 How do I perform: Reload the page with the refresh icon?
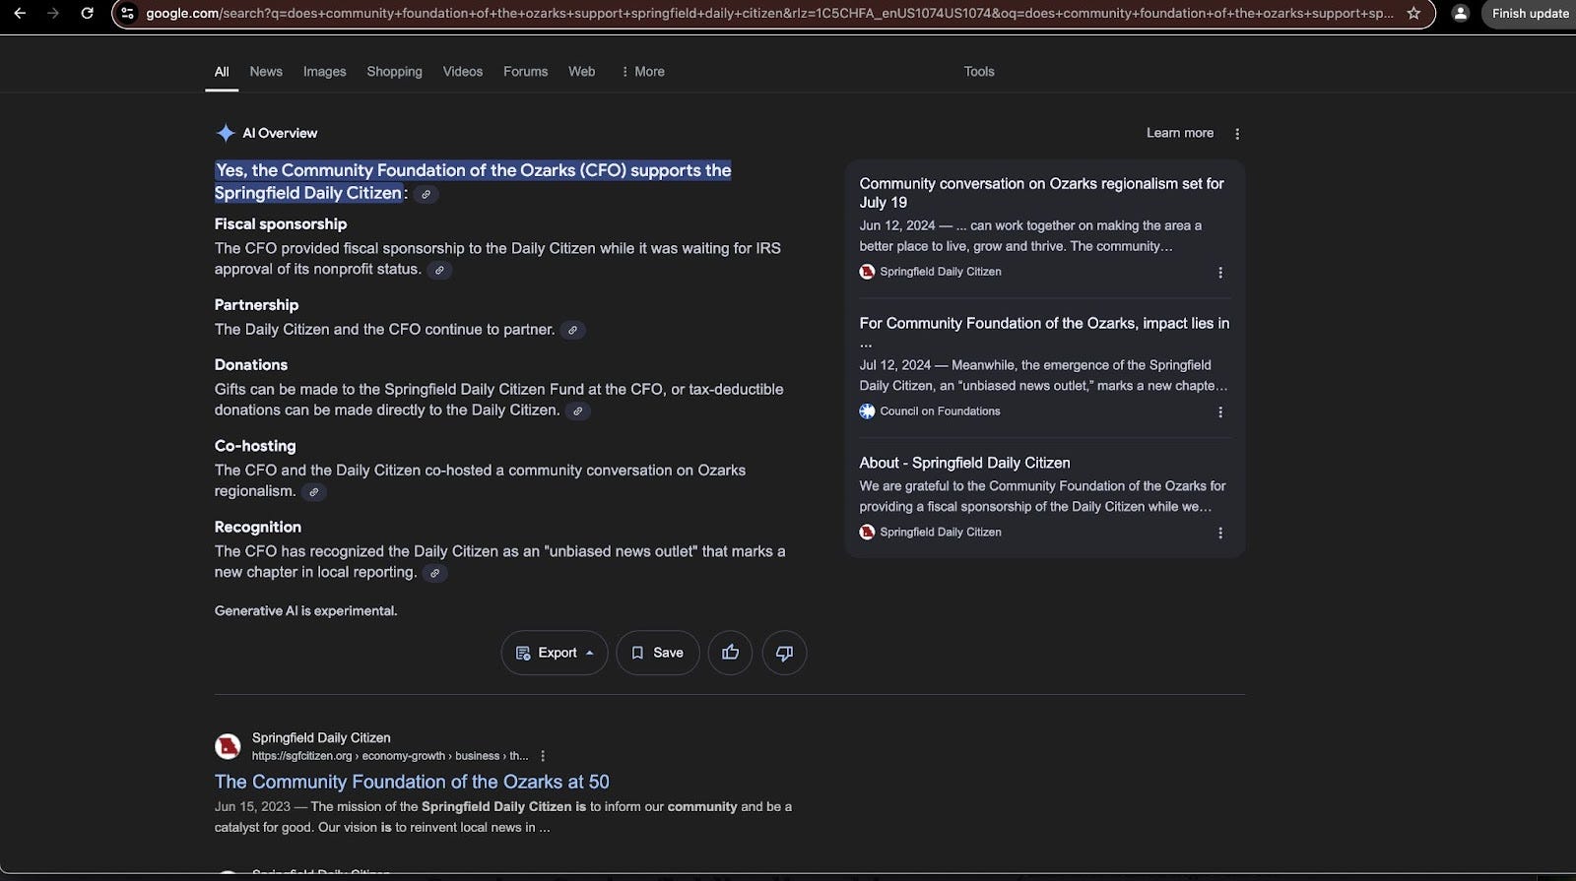pyautogui.click(x=87, y=14)
